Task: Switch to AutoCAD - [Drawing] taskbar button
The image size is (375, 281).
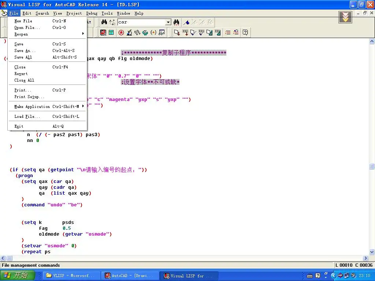Action: tap(130, 276)
